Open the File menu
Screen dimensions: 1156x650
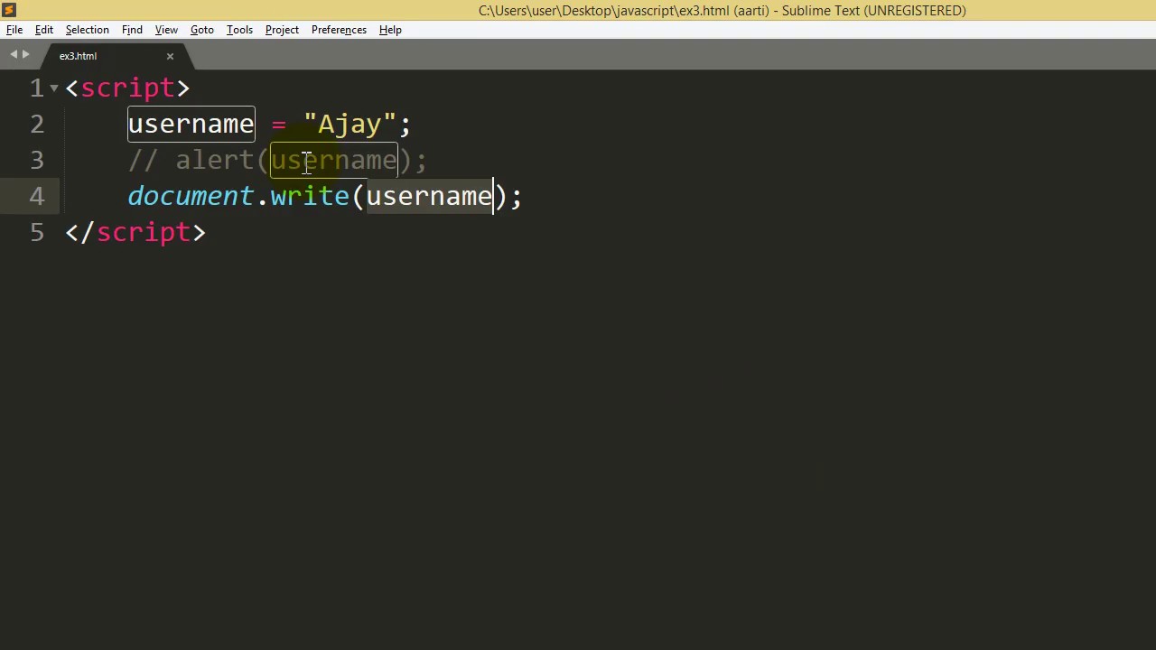point(14,30)
